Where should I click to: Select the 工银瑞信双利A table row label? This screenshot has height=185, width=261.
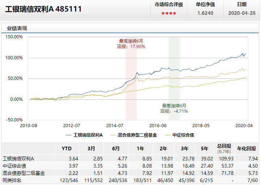tap(18, 159)
